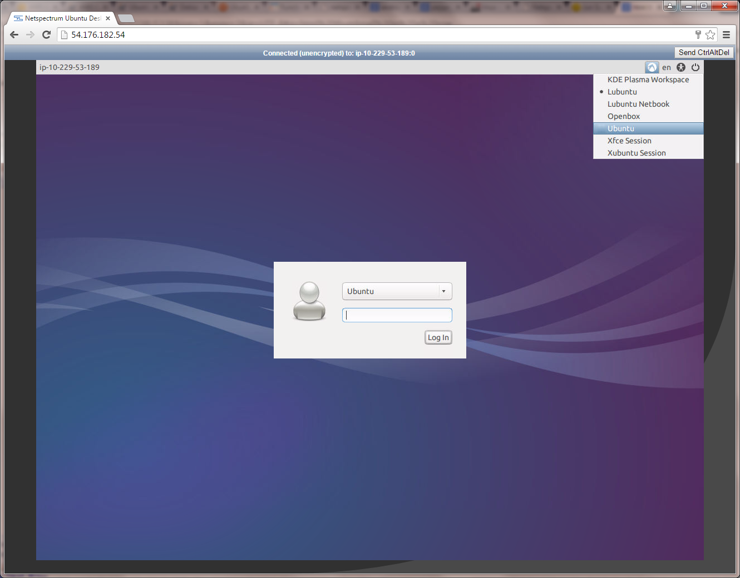Screen dimensions: 740x578
Task: Click the page icon in address bar
Action: point(64,34)
